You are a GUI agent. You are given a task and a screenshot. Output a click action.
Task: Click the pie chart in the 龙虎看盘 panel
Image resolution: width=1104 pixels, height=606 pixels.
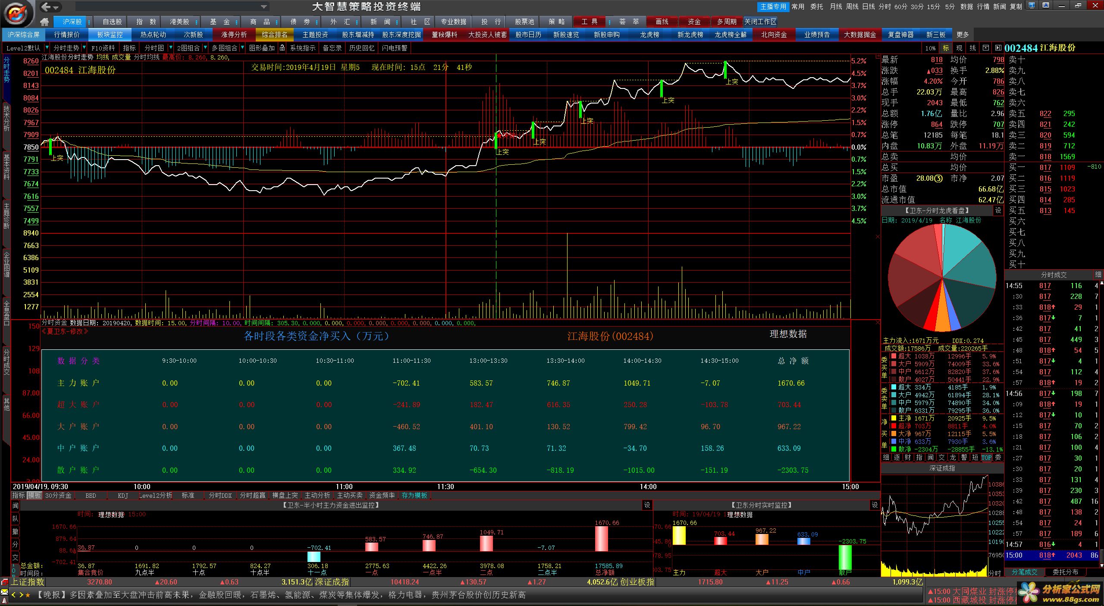click(942, 277)
